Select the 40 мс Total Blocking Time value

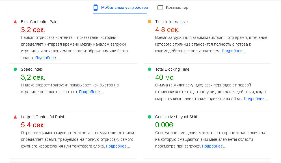pos(164,77)
